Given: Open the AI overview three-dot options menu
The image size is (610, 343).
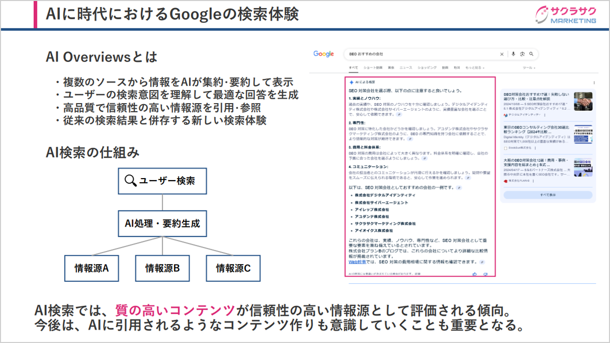Looking at the screenshot, I should 594,82.
